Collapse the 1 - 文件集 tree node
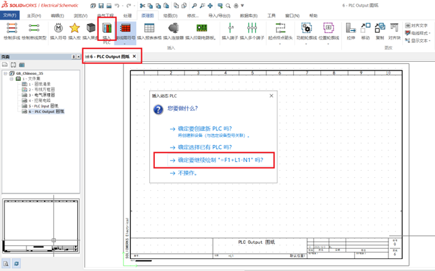The image size is (435, 271). click(x=11, y=79)
